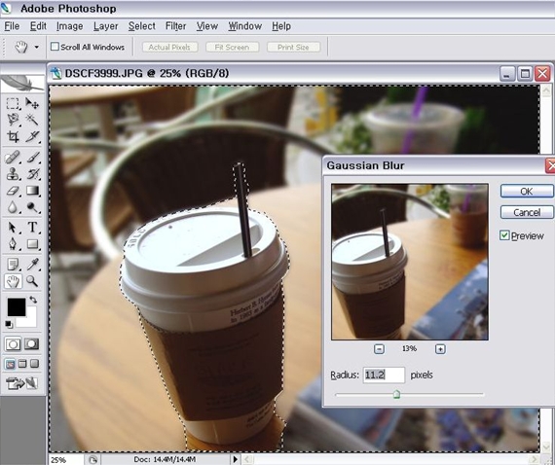Zoom in the blur preview

[440, 349]
